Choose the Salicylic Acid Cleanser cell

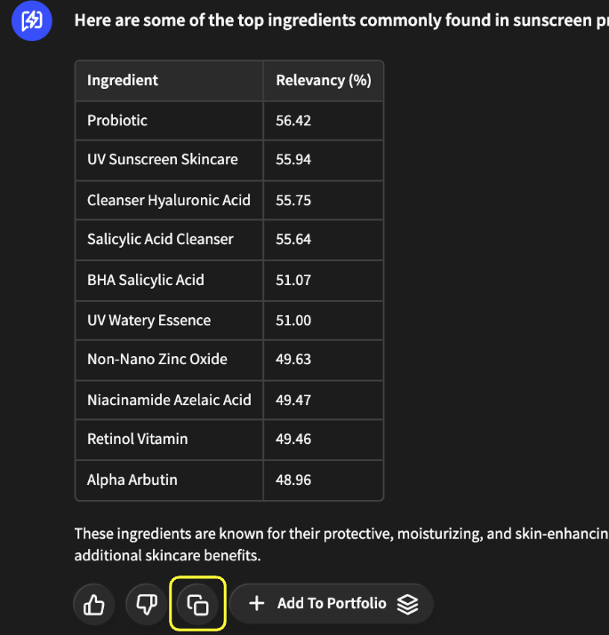coord(160,240)
